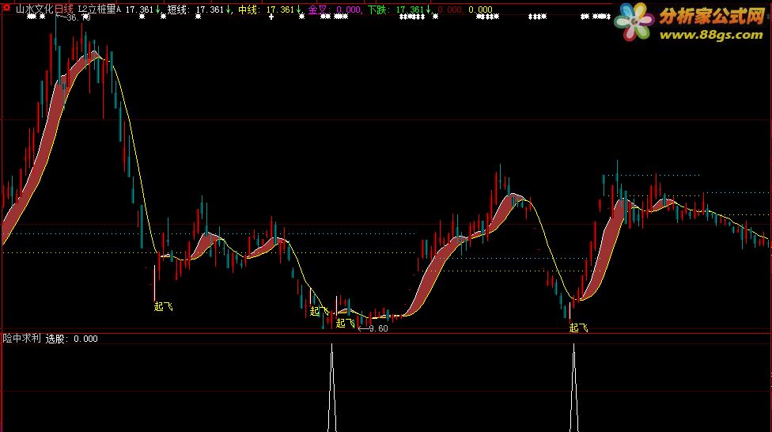This screenshot has height=432, width=772.
Task: Click the 险中求利 sub-indicator name
Action: point(22,339)
